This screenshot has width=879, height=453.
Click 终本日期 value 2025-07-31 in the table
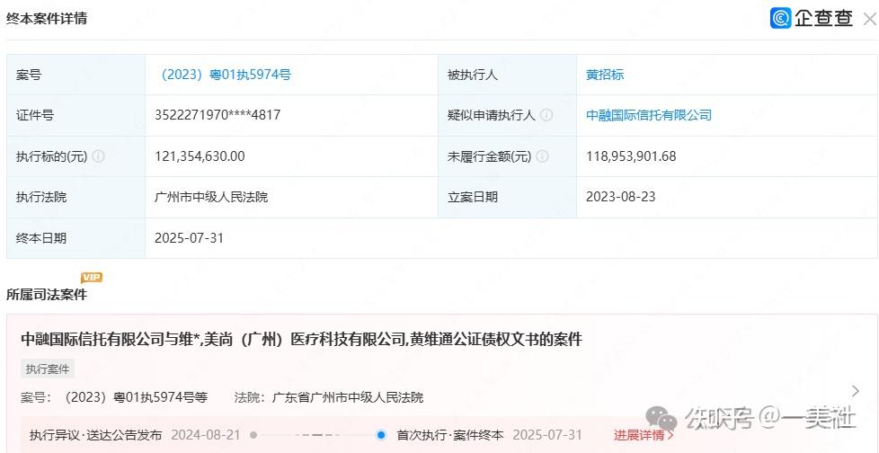coord(189,238)
